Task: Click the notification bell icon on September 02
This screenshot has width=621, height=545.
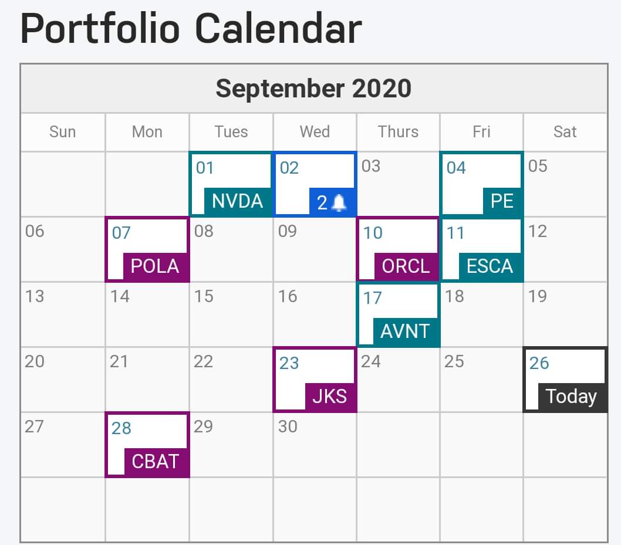Action: click(340, 203)
